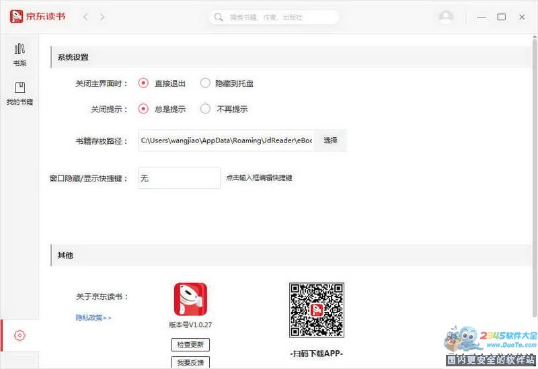538x369 pixels.
Task: Open the 隐私政策 link
Action: [x=93, y=318]
